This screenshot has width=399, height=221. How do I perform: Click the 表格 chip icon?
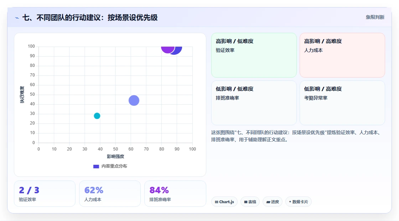pyautogui.click(x=246, y=202)
